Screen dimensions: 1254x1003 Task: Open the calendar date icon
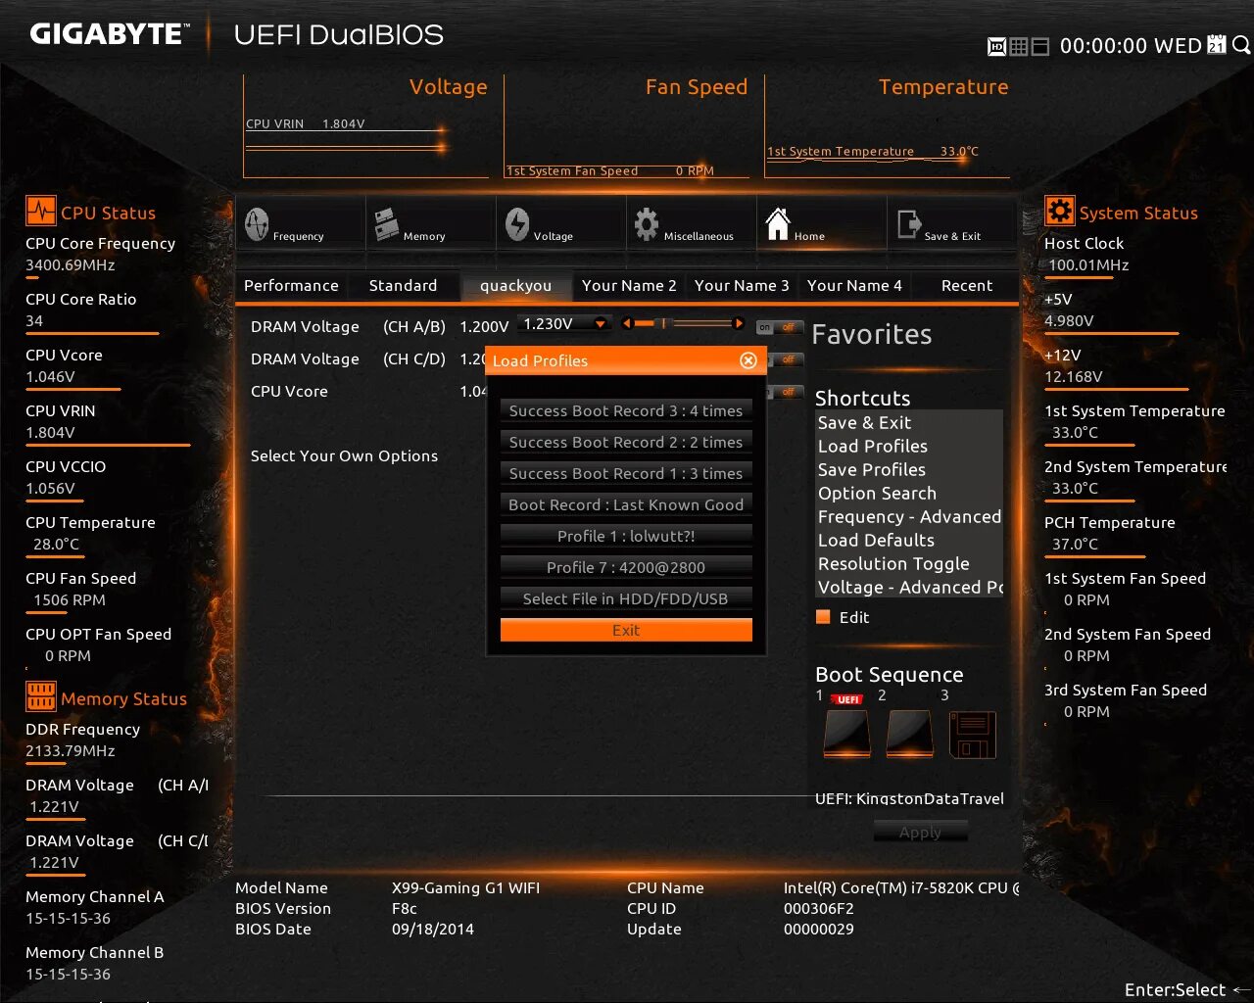coord(1217,45)
